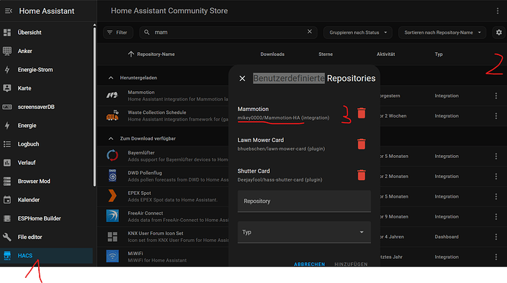Click the Mammotion integration logo

pos(112,96)
